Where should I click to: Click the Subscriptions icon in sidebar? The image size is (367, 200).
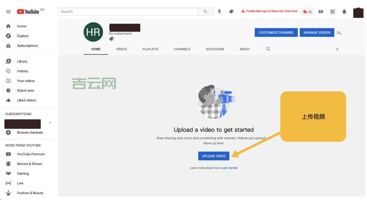(x=8, y=46)
